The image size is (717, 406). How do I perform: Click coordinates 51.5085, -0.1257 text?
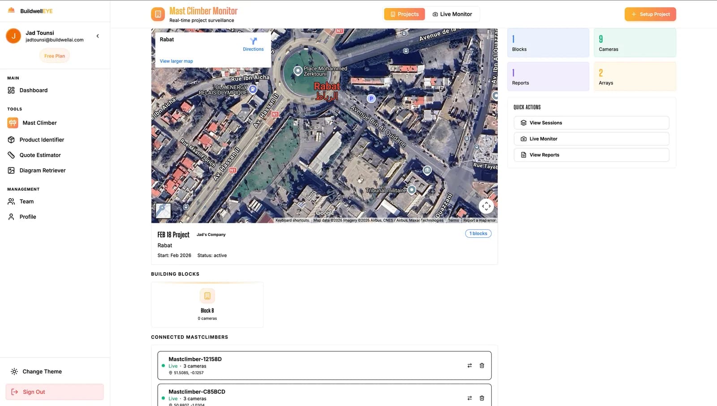click(x=189, y=373)
